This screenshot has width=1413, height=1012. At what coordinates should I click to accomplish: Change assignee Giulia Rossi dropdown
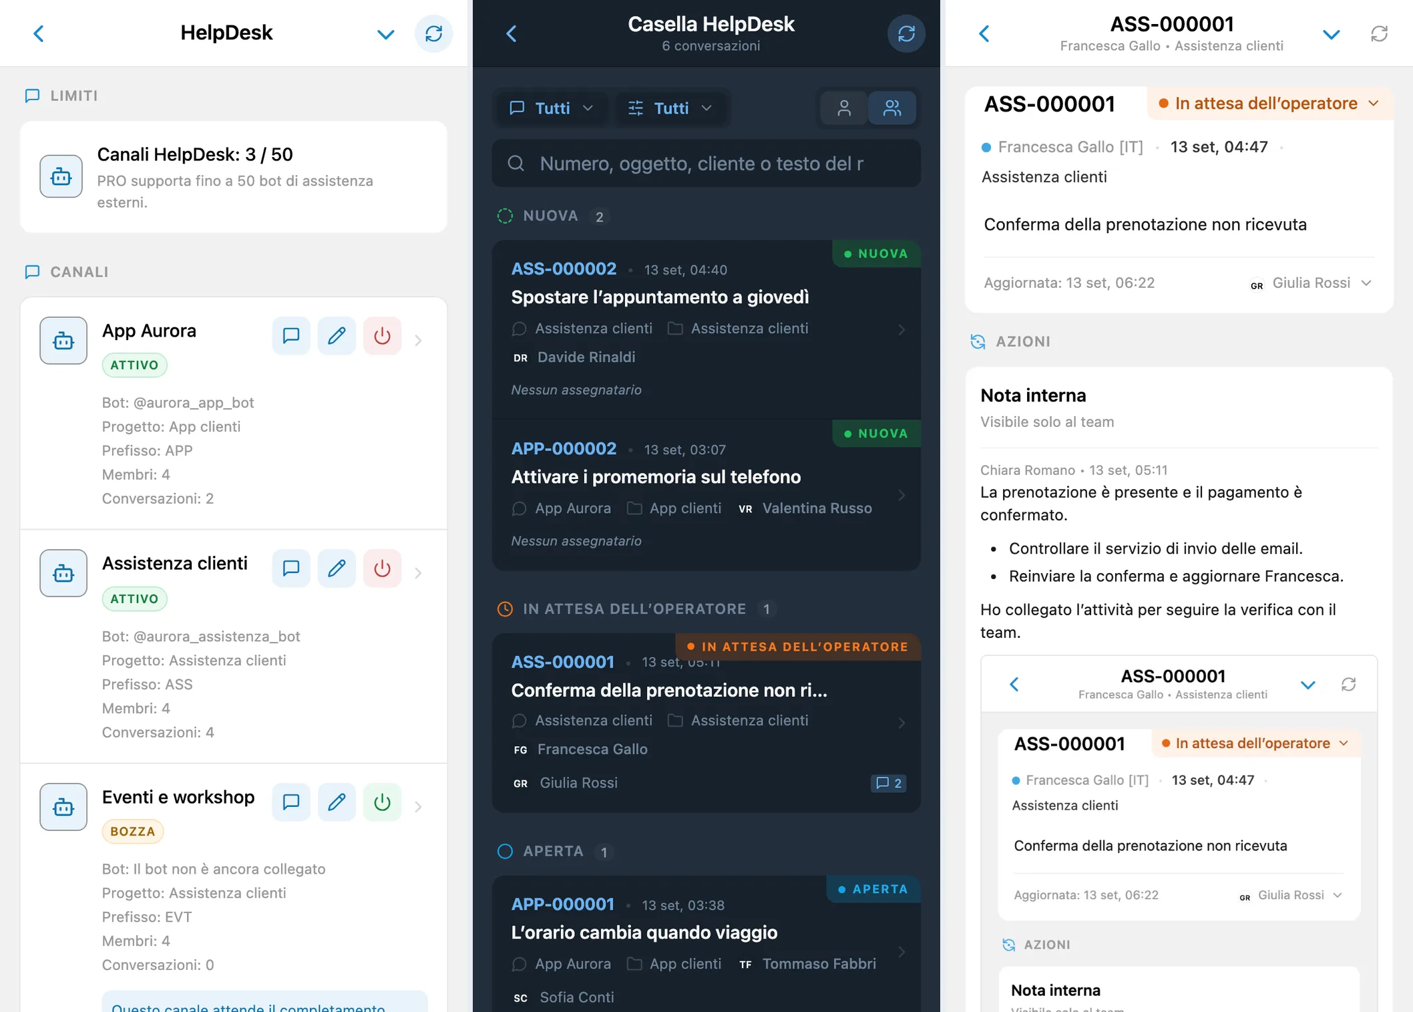pyautogui.click(x=1310, y=283)
